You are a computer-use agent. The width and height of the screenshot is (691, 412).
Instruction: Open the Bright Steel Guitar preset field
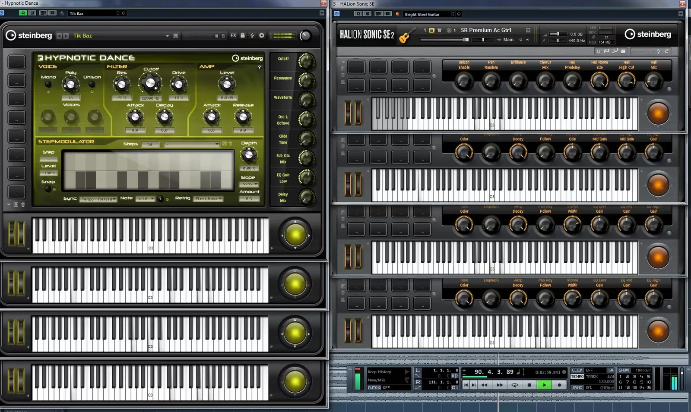point(427,14)
